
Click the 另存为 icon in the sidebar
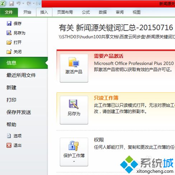[9, 33]
